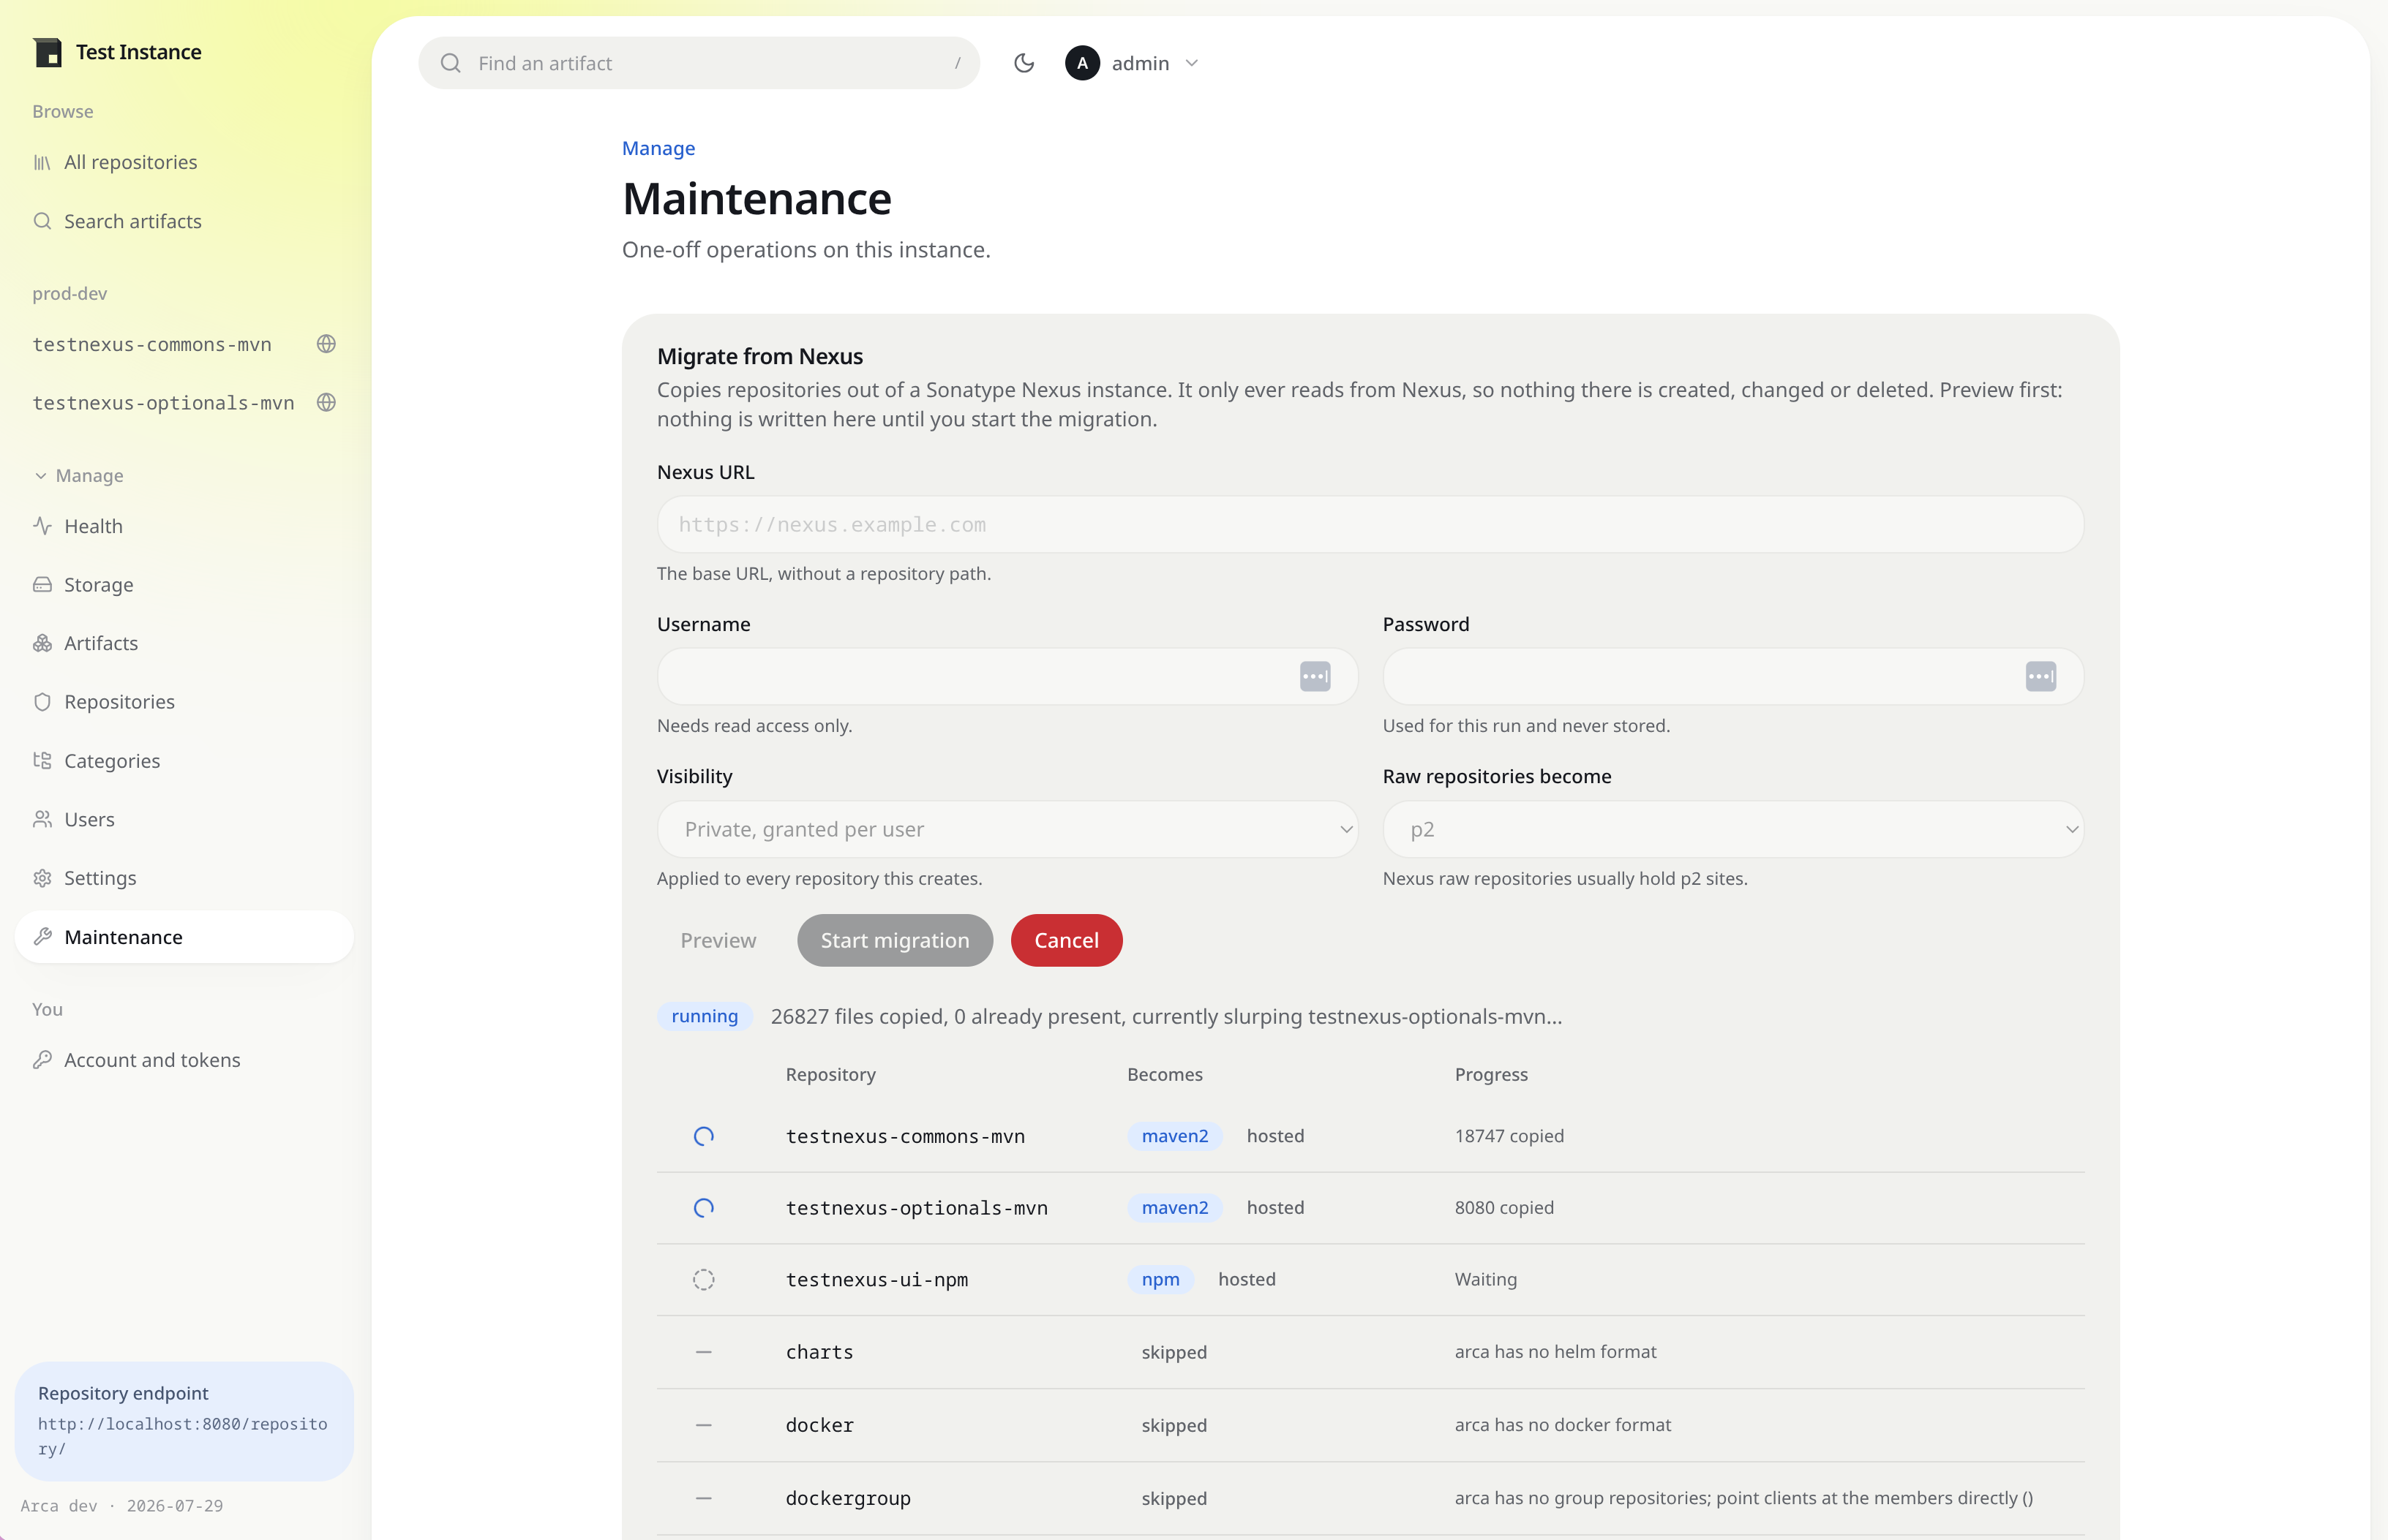The width and height of the screenshot is (2388, 1540).
Task: Click the Storage drive icon
Action: [x=42, y=585]
